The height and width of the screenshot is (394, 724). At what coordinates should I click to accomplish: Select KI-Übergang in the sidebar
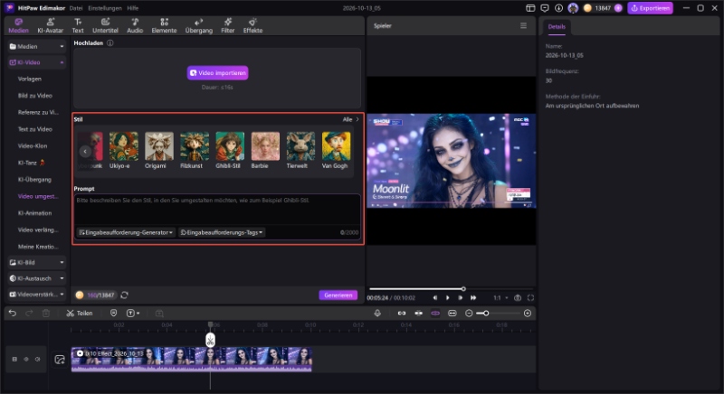tap(34, 180)
